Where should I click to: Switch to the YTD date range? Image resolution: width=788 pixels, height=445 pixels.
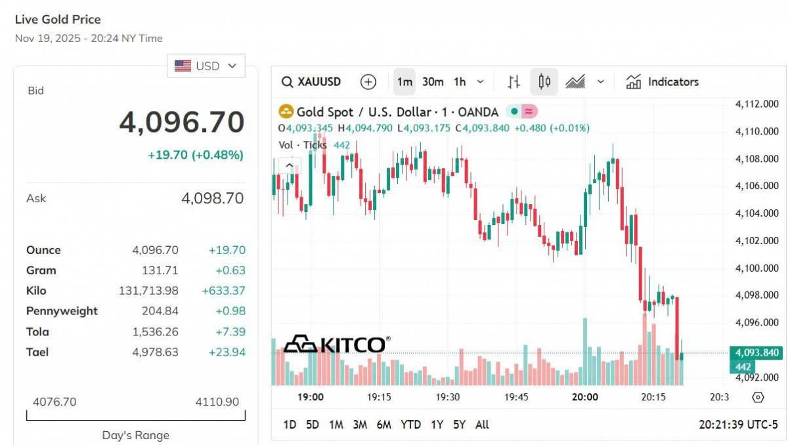tap(410, 425)
